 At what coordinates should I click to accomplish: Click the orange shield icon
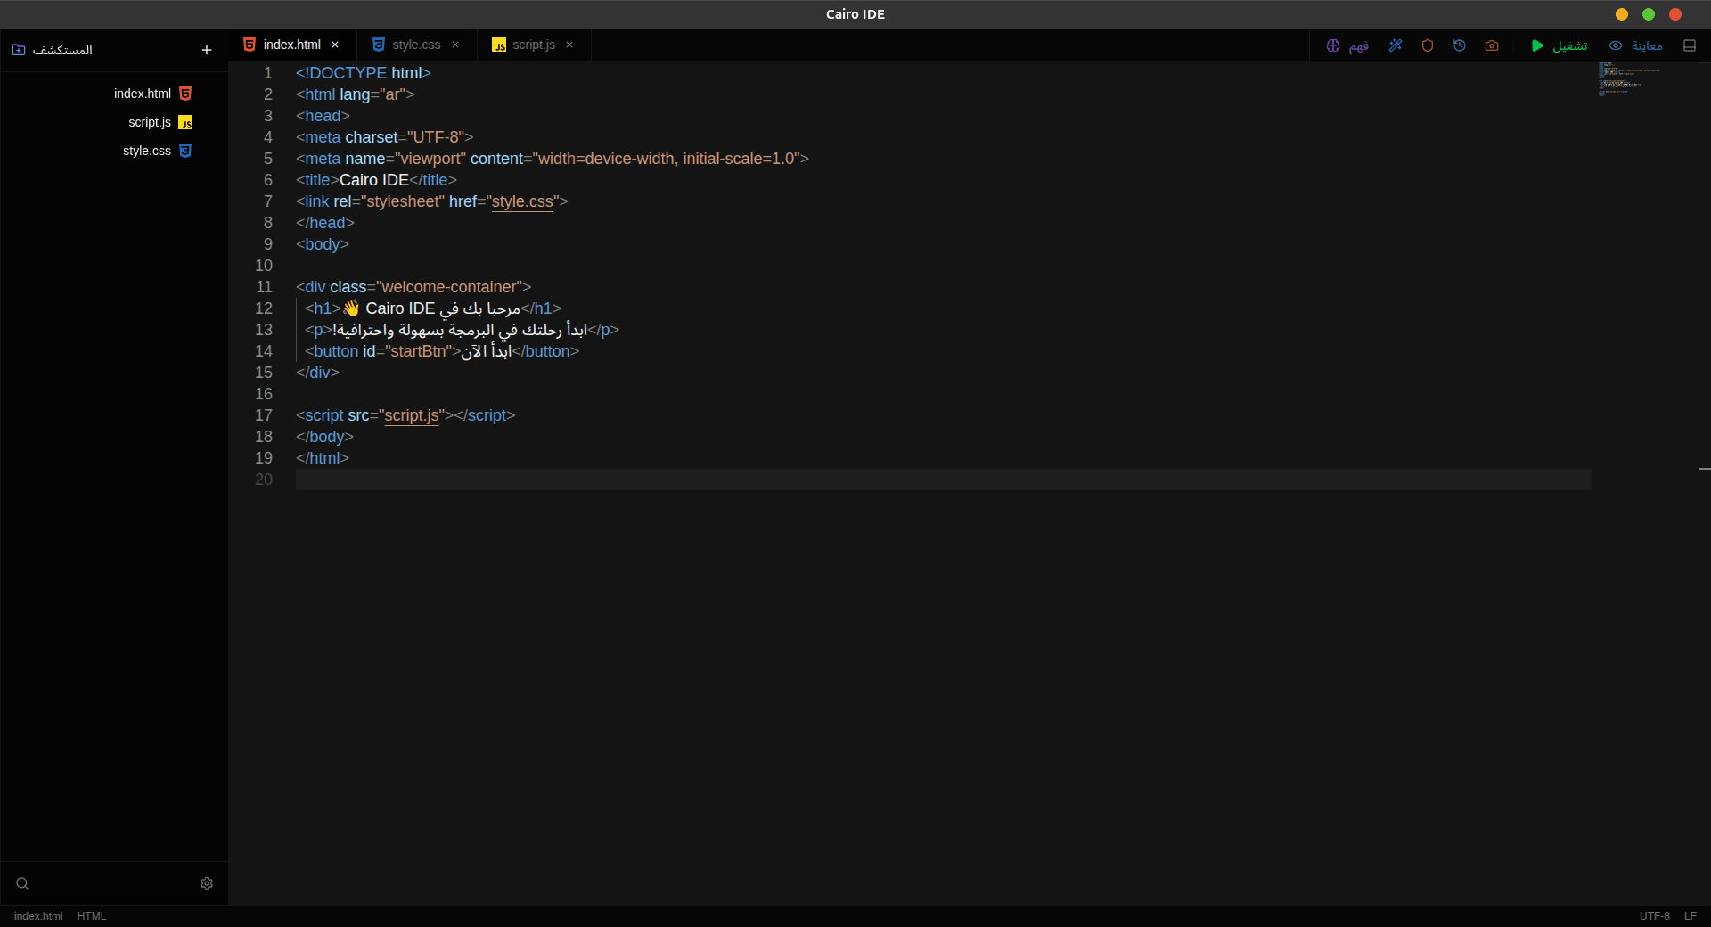click(x=1428, y=45)
